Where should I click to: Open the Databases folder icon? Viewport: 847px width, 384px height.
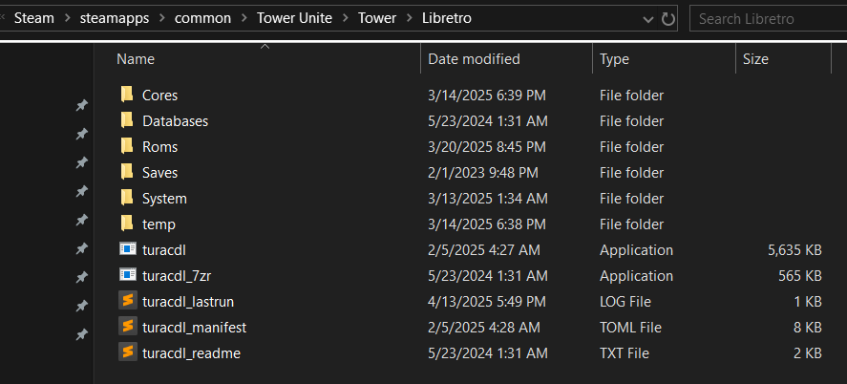pos(127,121)
